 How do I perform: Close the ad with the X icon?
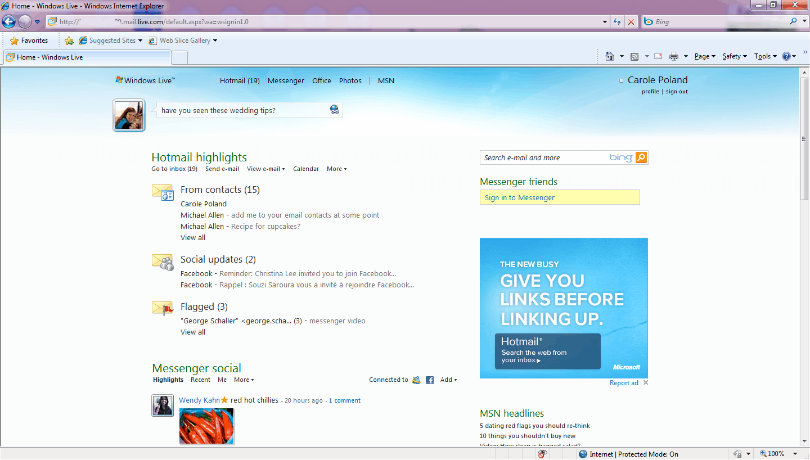646,383
